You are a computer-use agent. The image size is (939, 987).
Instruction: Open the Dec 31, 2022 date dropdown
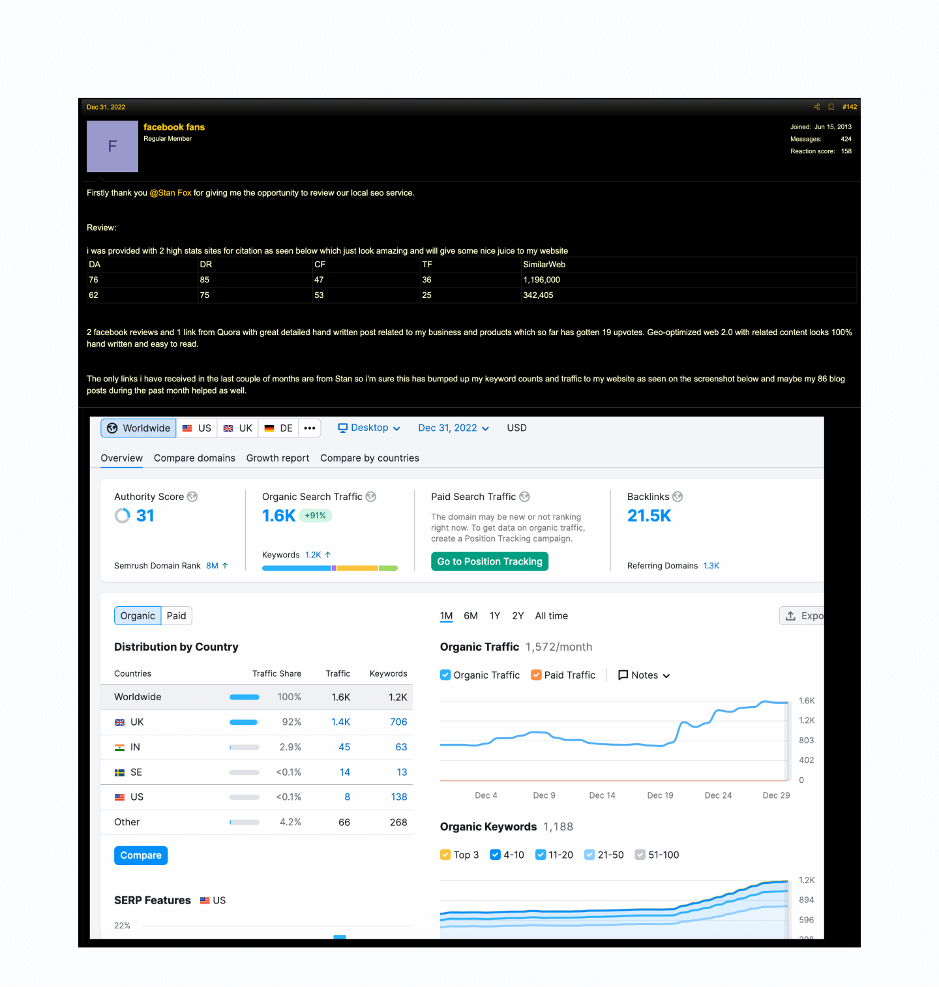(x=453, y=428)
